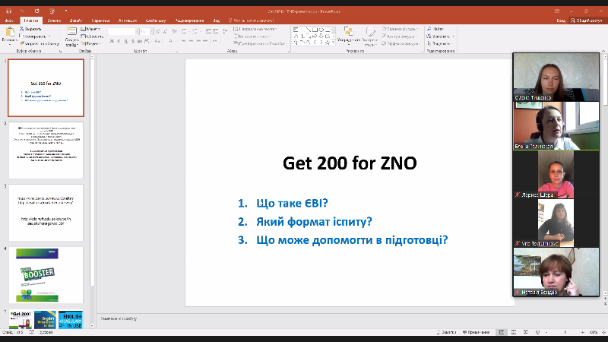The image size is (608, 342).
Task: Select the oval shape in shapes gallery
Action: pos(321,30)
